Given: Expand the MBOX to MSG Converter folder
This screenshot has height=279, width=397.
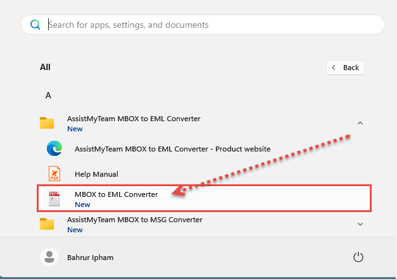Looking at the screenshot, I should click(360, 224).
